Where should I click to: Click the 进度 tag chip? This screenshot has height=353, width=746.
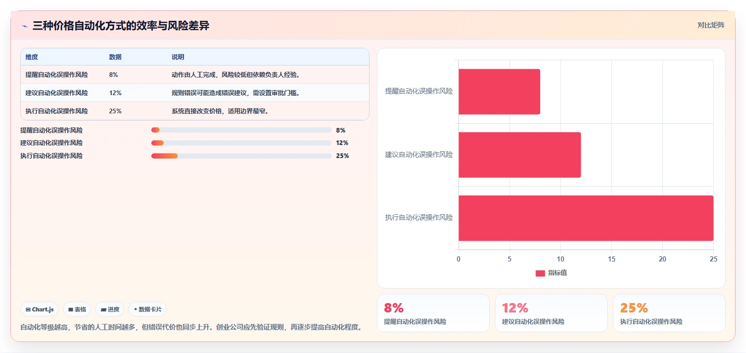coord(110,309)
